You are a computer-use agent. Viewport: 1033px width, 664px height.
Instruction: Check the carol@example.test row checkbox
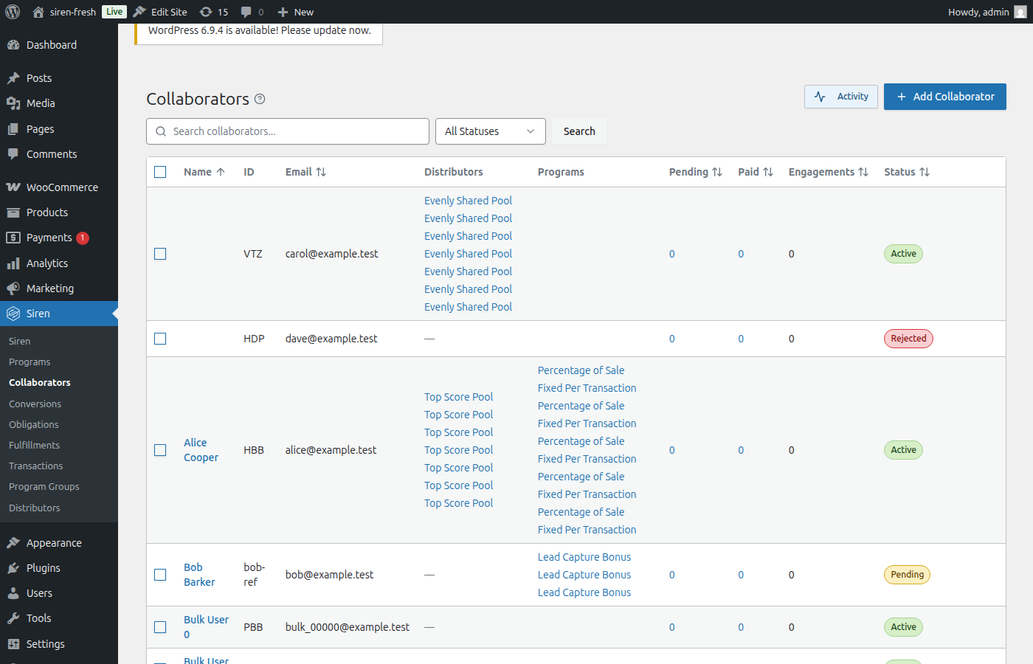point(160,254)
